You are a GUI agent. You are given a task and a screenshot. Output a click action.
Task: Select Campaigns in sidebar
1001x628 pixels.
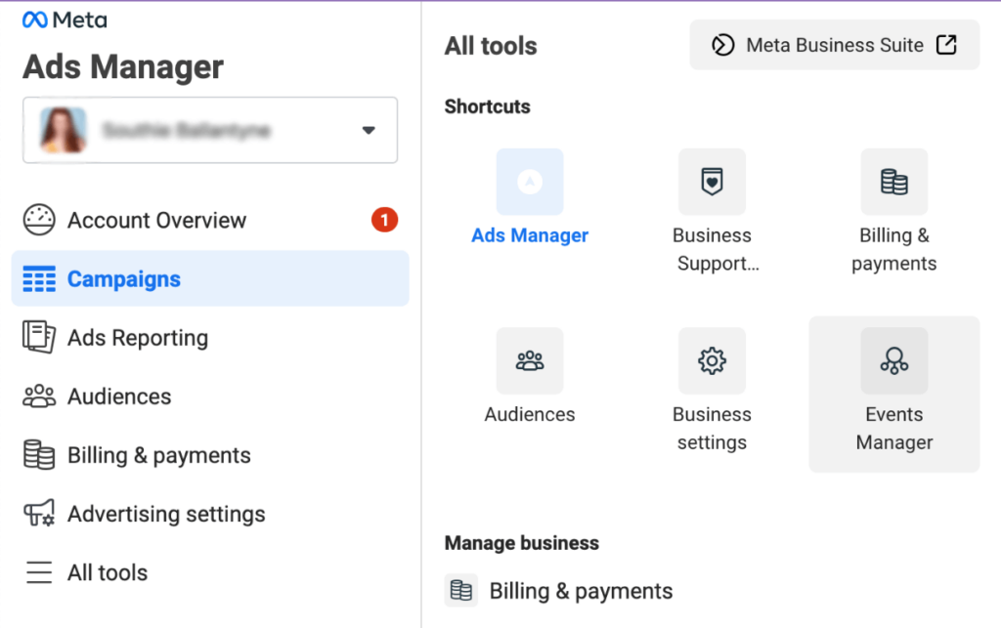(x=210, y=278)
